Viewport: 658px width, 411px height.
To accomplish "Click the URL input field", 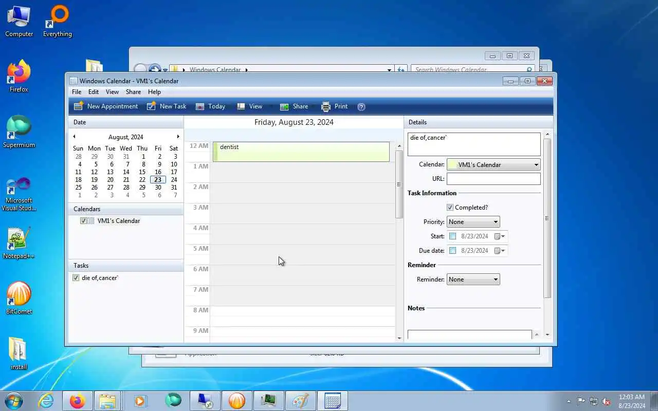I will (x=493, y=179).
